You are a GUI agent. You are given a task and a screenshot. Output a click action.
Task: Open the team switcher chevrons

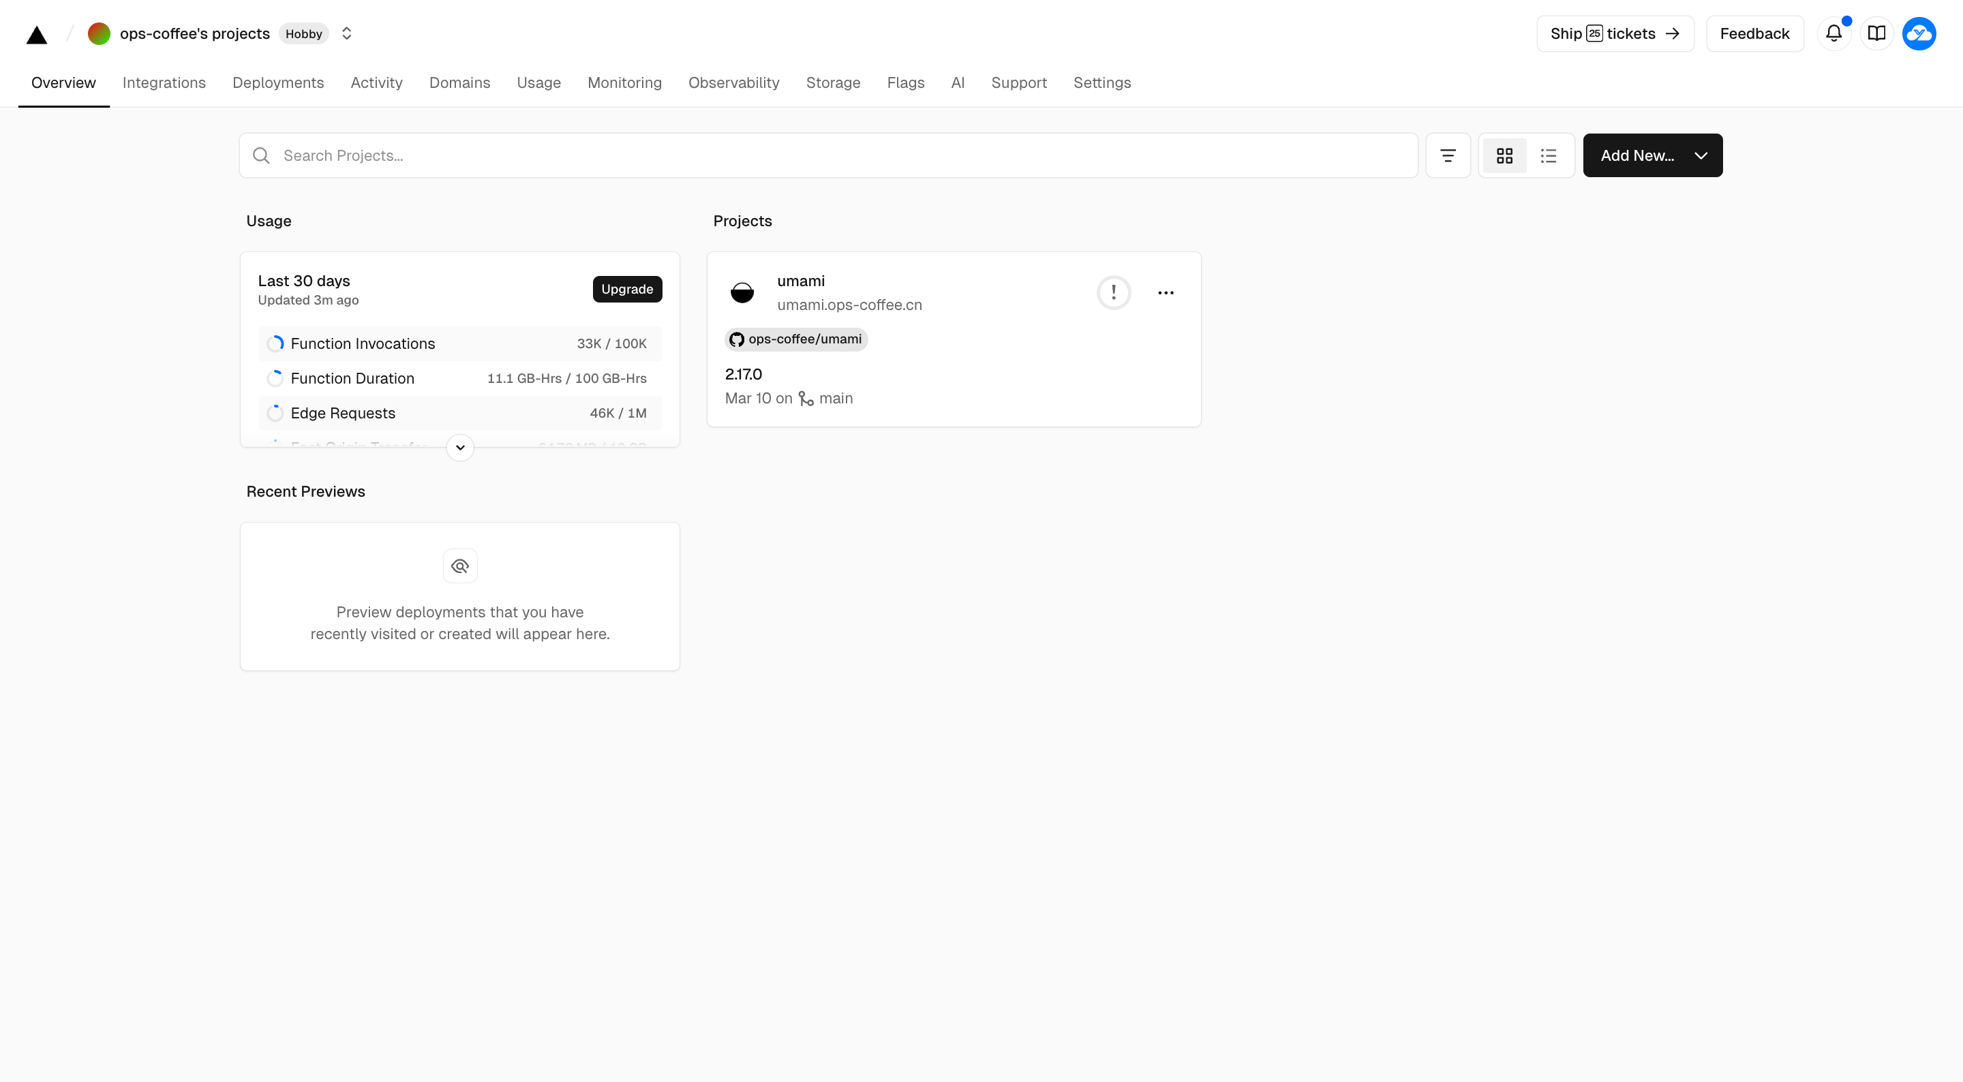coord(347,33)
